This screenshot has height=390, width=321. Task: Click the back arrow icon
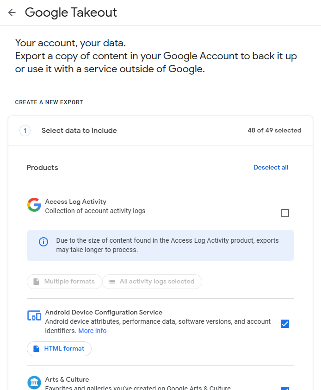click(12, 13)
